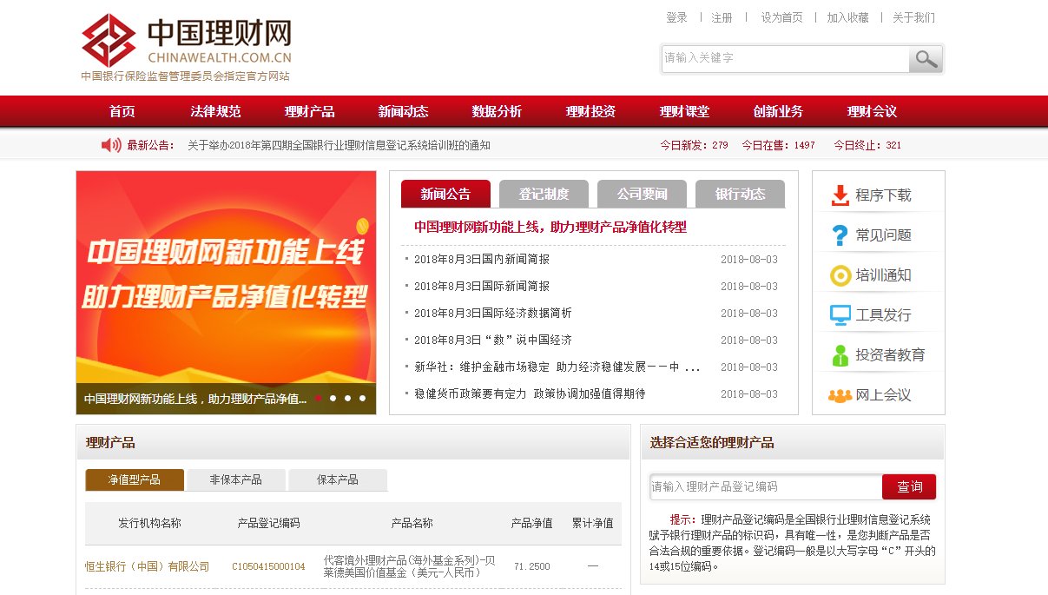The width and height of the screenshot is (1048, 595).
Task: Select the second carousel dot
Action: (x=333, y=399)
